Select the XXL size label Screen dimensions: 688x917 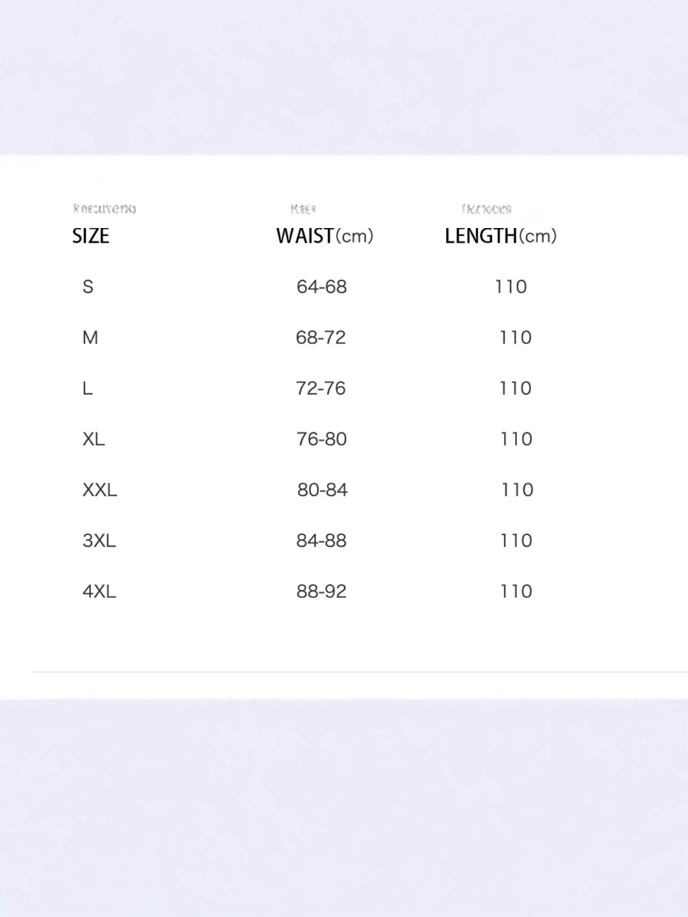coord(99,490)
